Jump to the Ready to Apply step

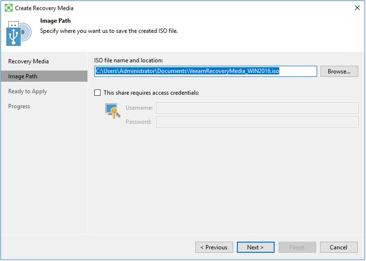tap(28, 91)
